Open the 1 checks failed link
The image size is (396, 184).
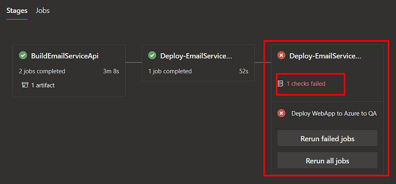coord(306,83)
